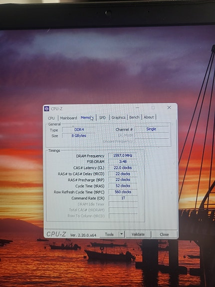Open the About tab
Viewport: 215px width, 287px height.
tap(149, 117)
